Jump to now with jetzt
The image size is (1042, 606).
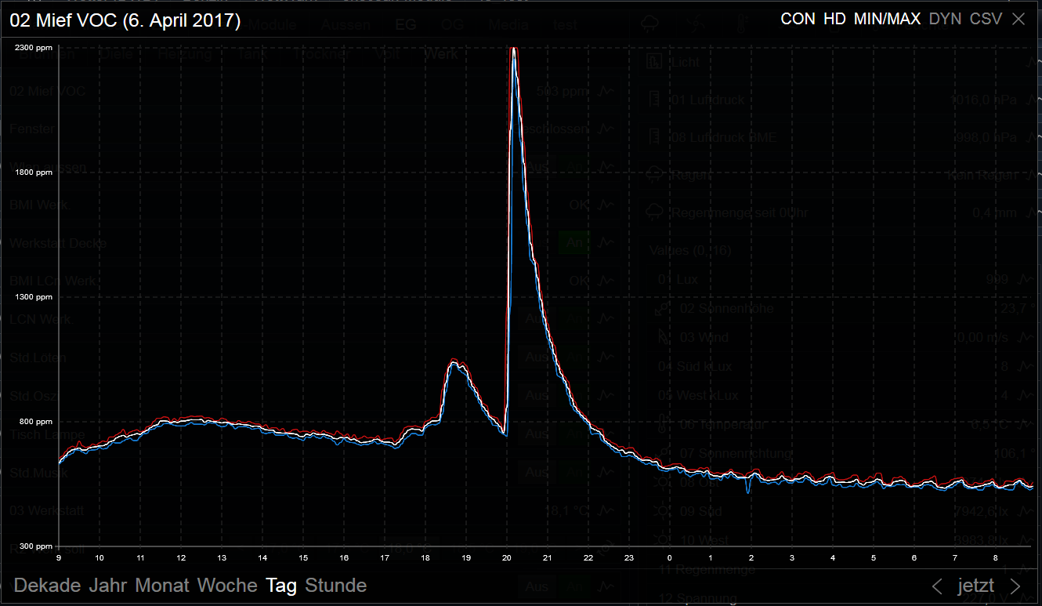(975, 586)
